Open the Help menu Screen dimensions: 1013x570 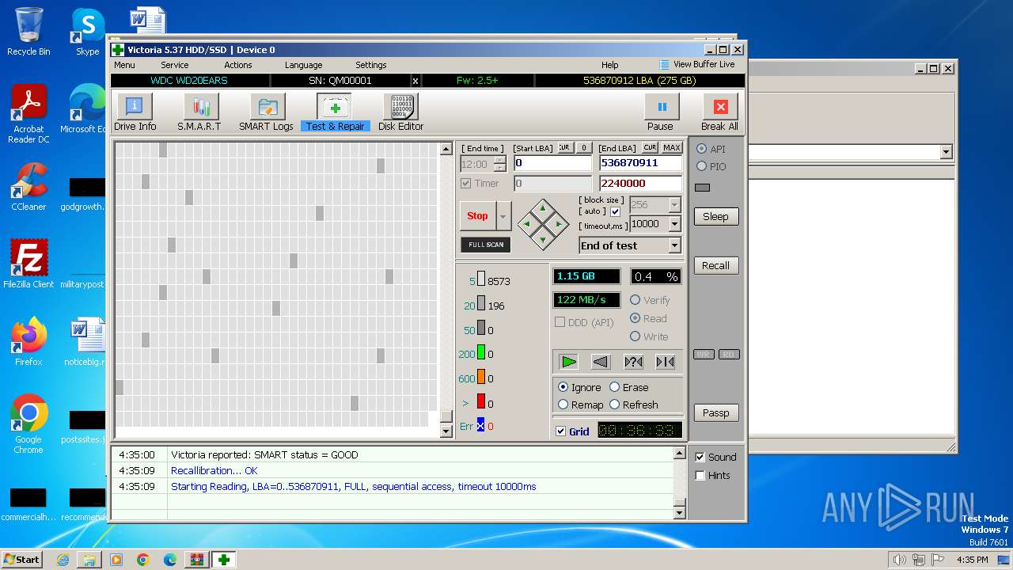[610, 65]
